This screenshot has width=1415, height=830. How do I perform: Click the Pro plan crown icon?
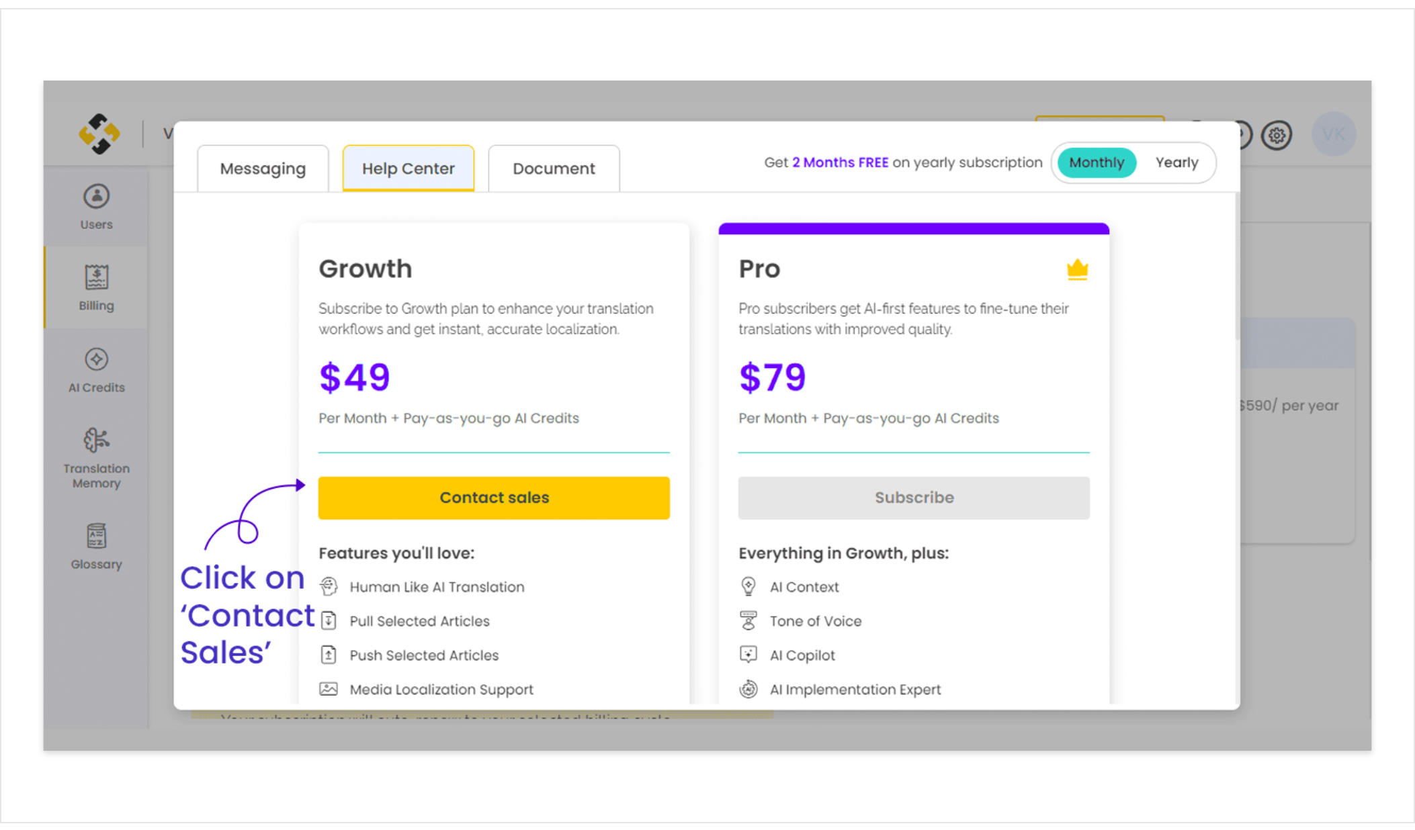(1077, 269)
